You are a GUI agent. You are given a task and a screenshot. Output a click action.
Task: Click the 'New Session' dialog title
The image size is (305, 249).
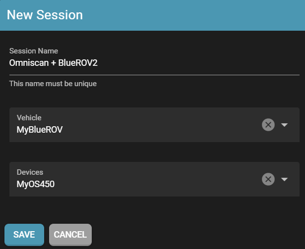[45, 15]
